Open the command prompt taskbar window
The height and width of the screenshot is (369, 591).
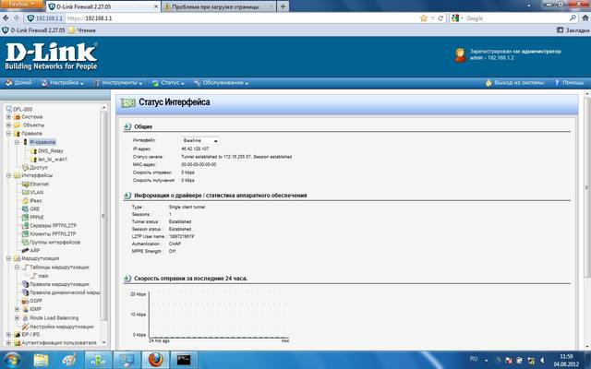(184, 360)
